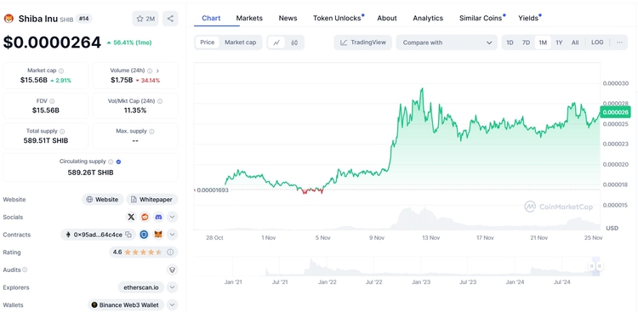Expand the Contracts chevron
638x312 pixels.
tap(172, 235)
